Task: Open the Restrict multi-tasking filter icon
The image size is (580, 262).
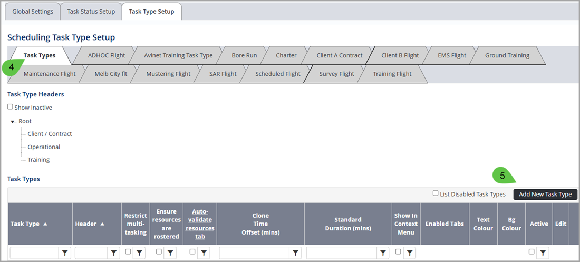Action: pos(139,254)
